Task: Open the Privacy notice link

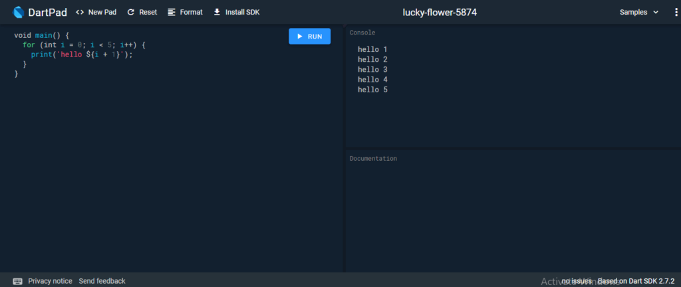Action: point(50,281)
